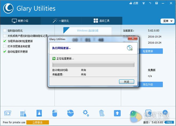The image size is (176, 126).
Task: Toggle 关机或用户退出时自动清除隐私记录 checkbox
Action: tap(5, 36)
